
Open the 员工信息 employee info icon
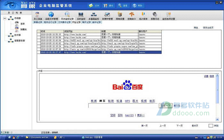click(x=38, y=16)
